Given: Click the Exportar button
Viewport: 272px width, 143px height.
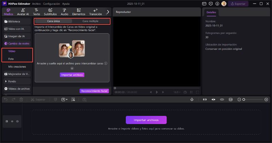Looking at the screenshot, I should (238, 4).
